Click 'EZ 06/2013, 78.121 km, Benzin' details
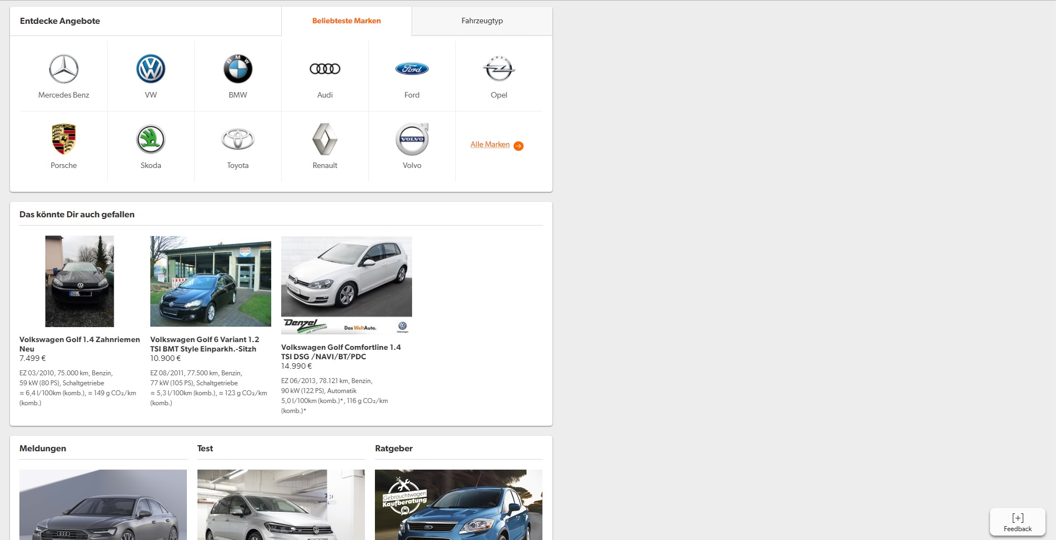1056x540 pixels. 327,381
